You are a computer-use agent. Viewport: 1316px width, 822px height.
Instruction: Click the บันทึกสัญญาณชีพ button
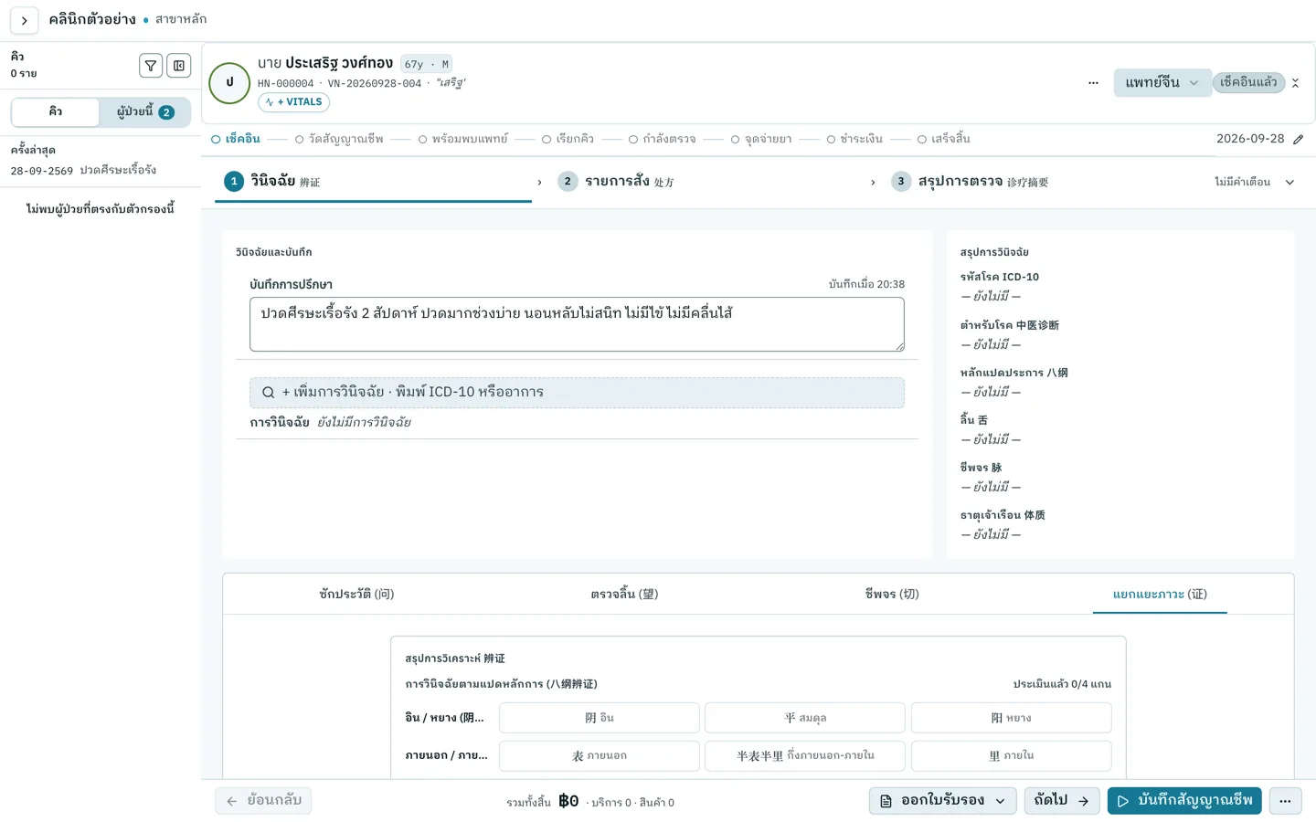pos(1184,801)
